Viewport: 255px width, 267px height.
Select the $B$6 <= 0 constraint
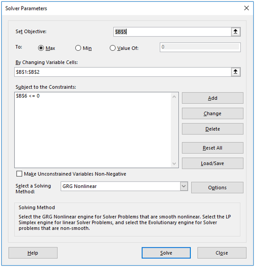tap(28, 96)
